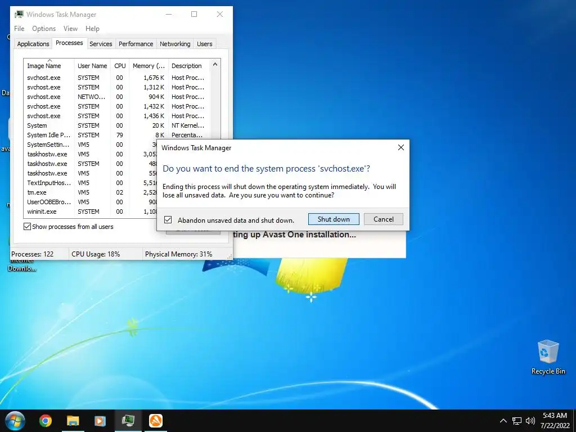Image resolution: width=576 pixels, height=432 pixels.
Task: Select the tm.exe process row
Action: tap(91, 192)
